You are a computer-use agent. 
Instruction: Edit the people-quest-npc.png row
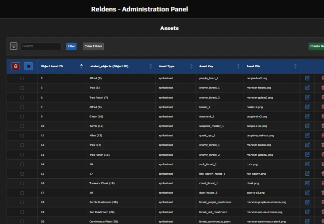307,135
